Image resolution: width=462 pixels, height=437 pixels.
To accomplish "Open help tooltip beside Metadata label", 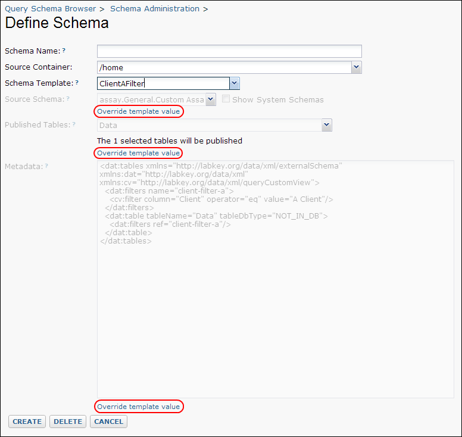I will click(46, 166).
